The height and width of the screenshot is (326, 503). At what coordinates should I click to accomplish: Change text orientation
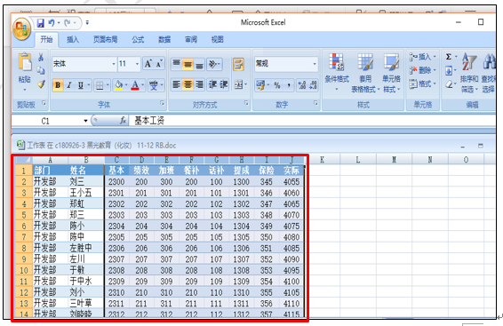coord(214,64)
